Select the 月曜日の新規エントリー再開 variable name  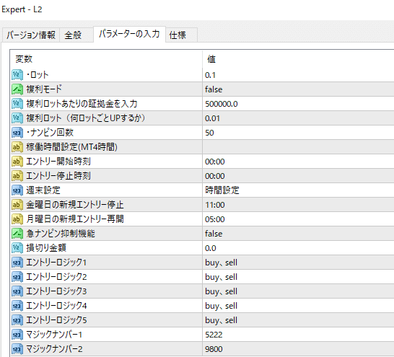pyautogui.click(x=75, y=219)
